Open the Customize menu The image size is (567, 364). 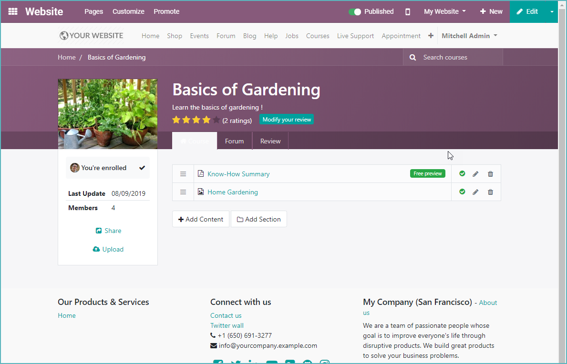128,11
